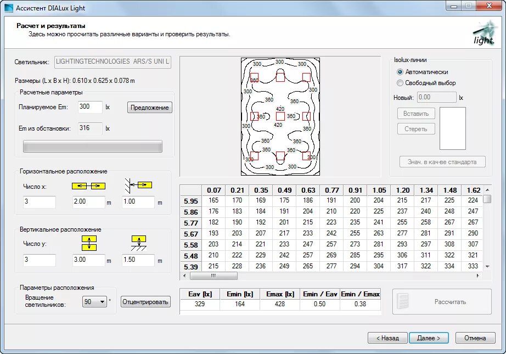Click cell value 273 in row 5.58
The width and height of the screenshot is (506, 354).
[355, 244]
